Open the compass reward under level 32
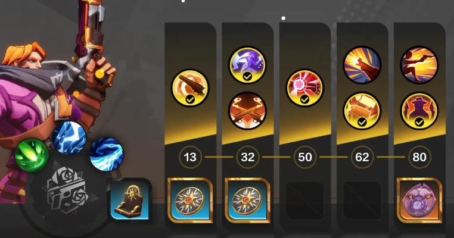The width and height of the screenshot is (454, 238). coord(247,201)
